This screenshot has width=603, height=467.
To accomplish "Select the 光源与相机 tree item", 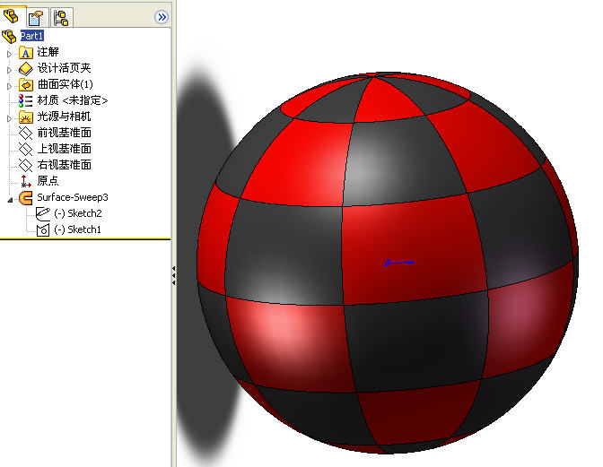I will (x=64, y=117).
